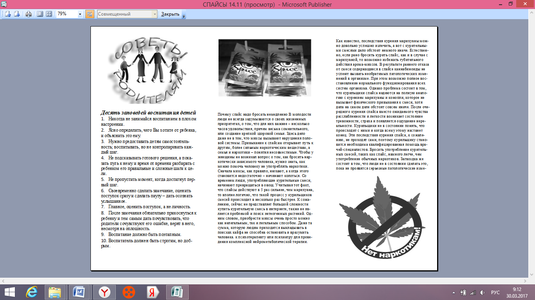Switch to Microsoft Publisher on taskbar
This screenshot has height=300, width=535.
[177, 292]
